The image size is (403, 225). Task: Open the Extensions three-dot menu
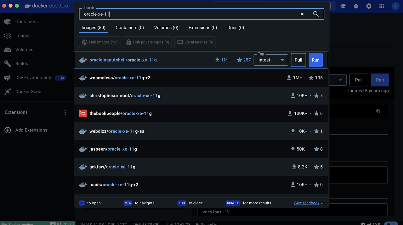tap(65, 112)
